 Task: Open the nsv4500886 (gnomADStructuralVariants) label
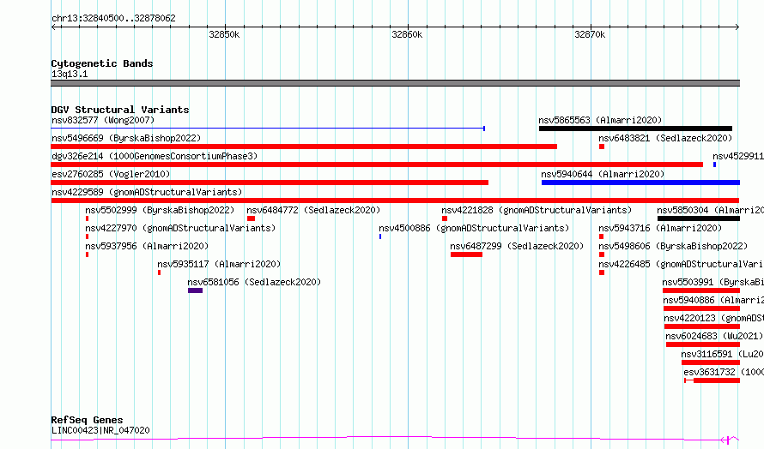click(x=474, y=228)
